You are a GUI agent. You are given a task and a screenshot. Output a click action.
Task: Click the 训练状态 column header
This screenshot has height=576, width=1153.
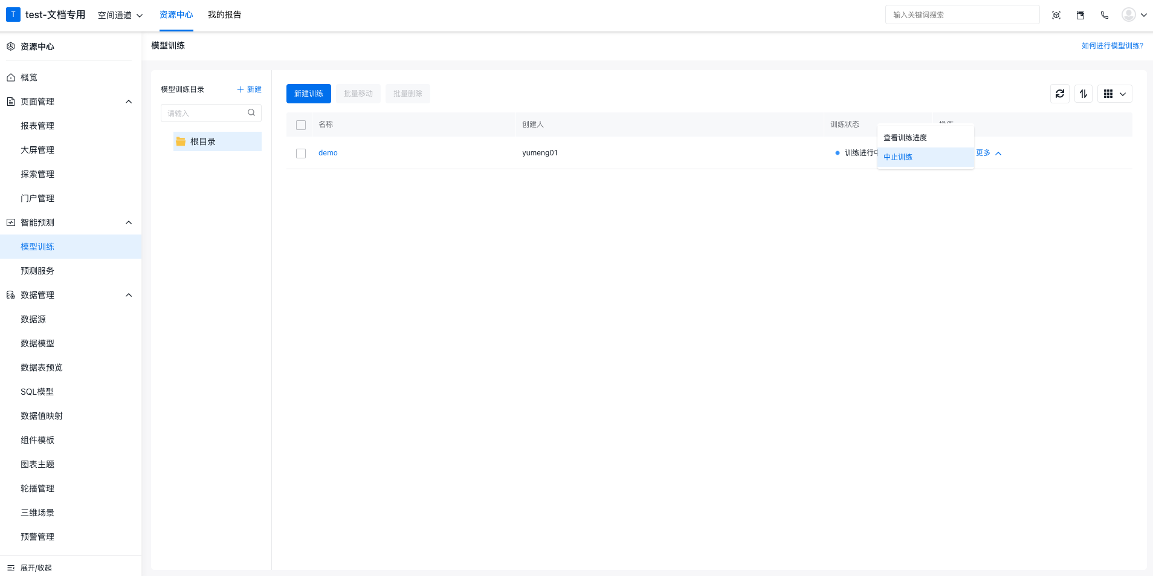pos(845,125)
